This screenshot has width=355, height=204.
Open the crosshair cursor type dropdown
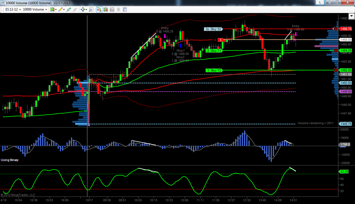coord(83,9)
